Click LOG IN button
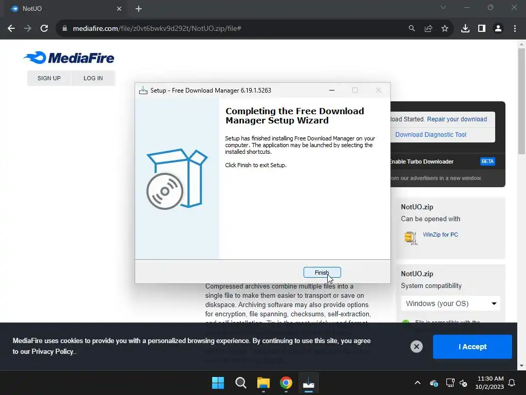526x395 pixels. [x=93, y=78]
